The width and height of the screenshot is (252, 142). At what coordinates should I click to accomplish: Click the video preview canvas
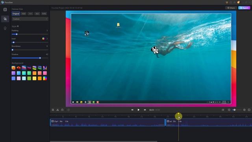click(151, 59)
